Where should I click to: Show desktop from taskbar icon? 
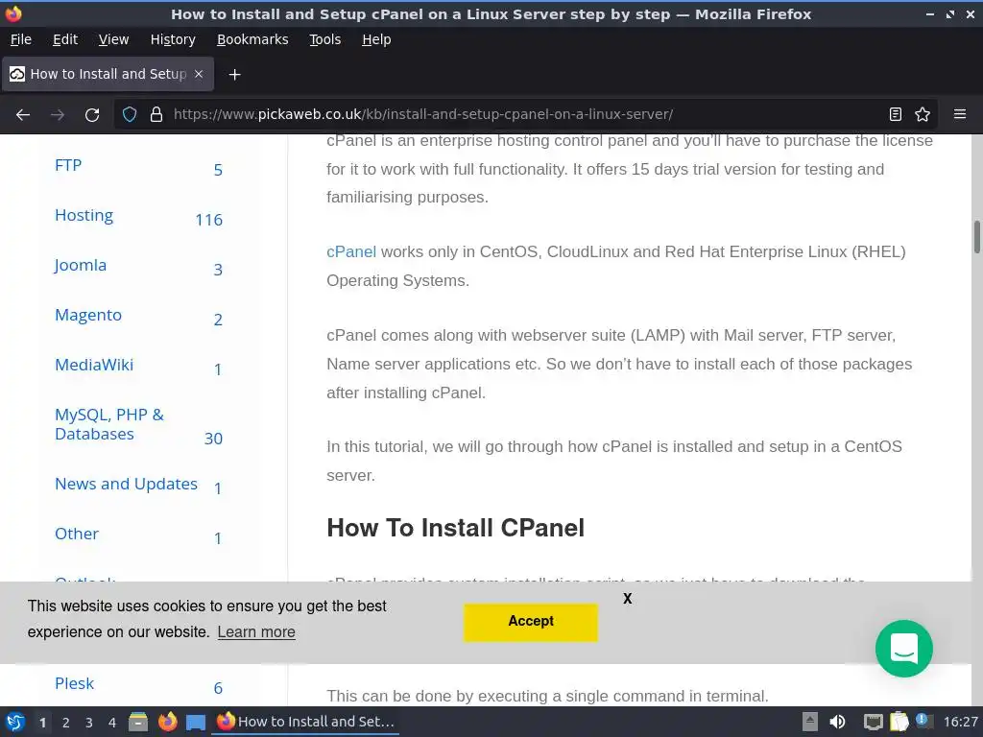(x=196, y=723)
